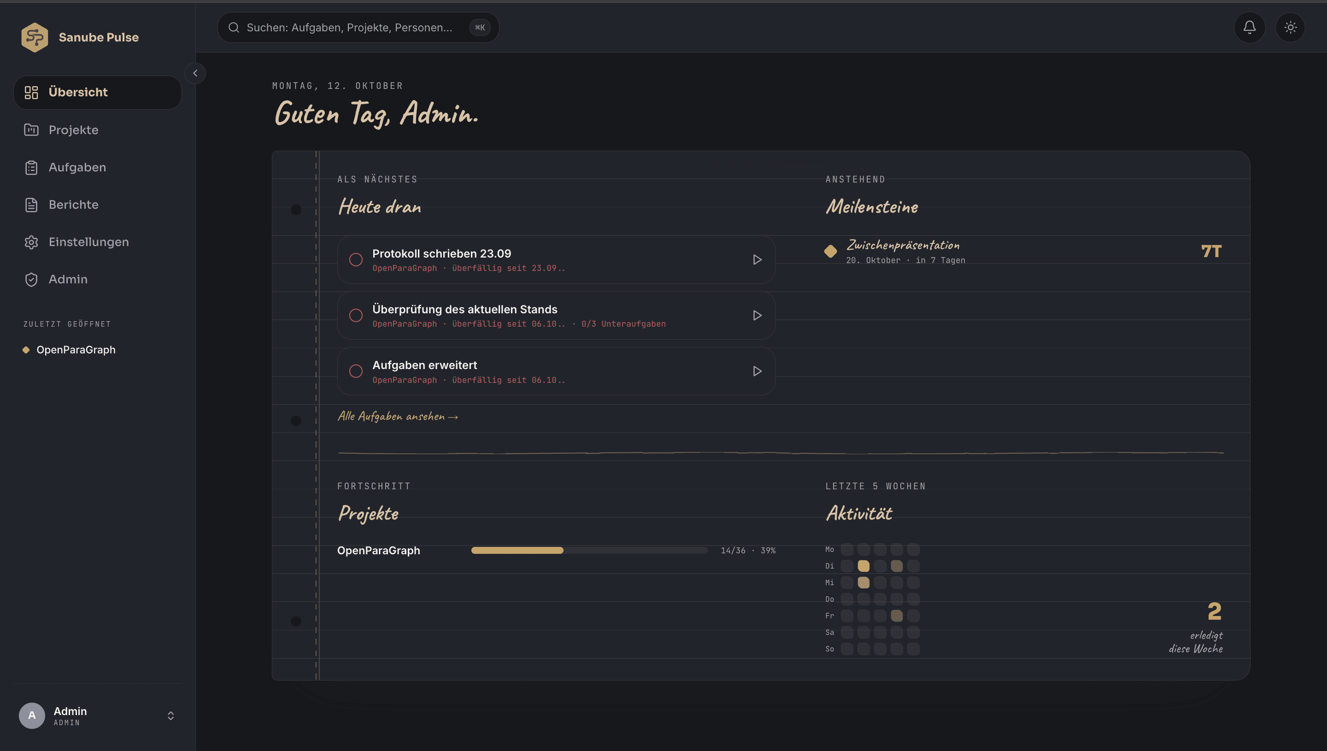Image resolution: width=1327 pixels, height=751 pixels.
Task: Click the Aufgaben clipboard icon
Action: [x=31, y=168]
